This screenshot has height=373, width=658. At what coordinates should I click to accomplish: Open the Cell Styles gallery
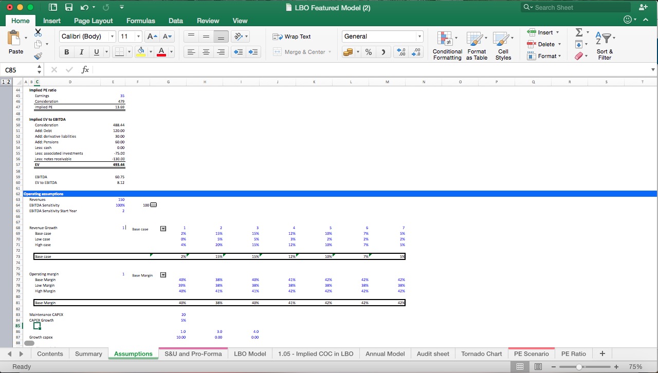tap(503, 45)
